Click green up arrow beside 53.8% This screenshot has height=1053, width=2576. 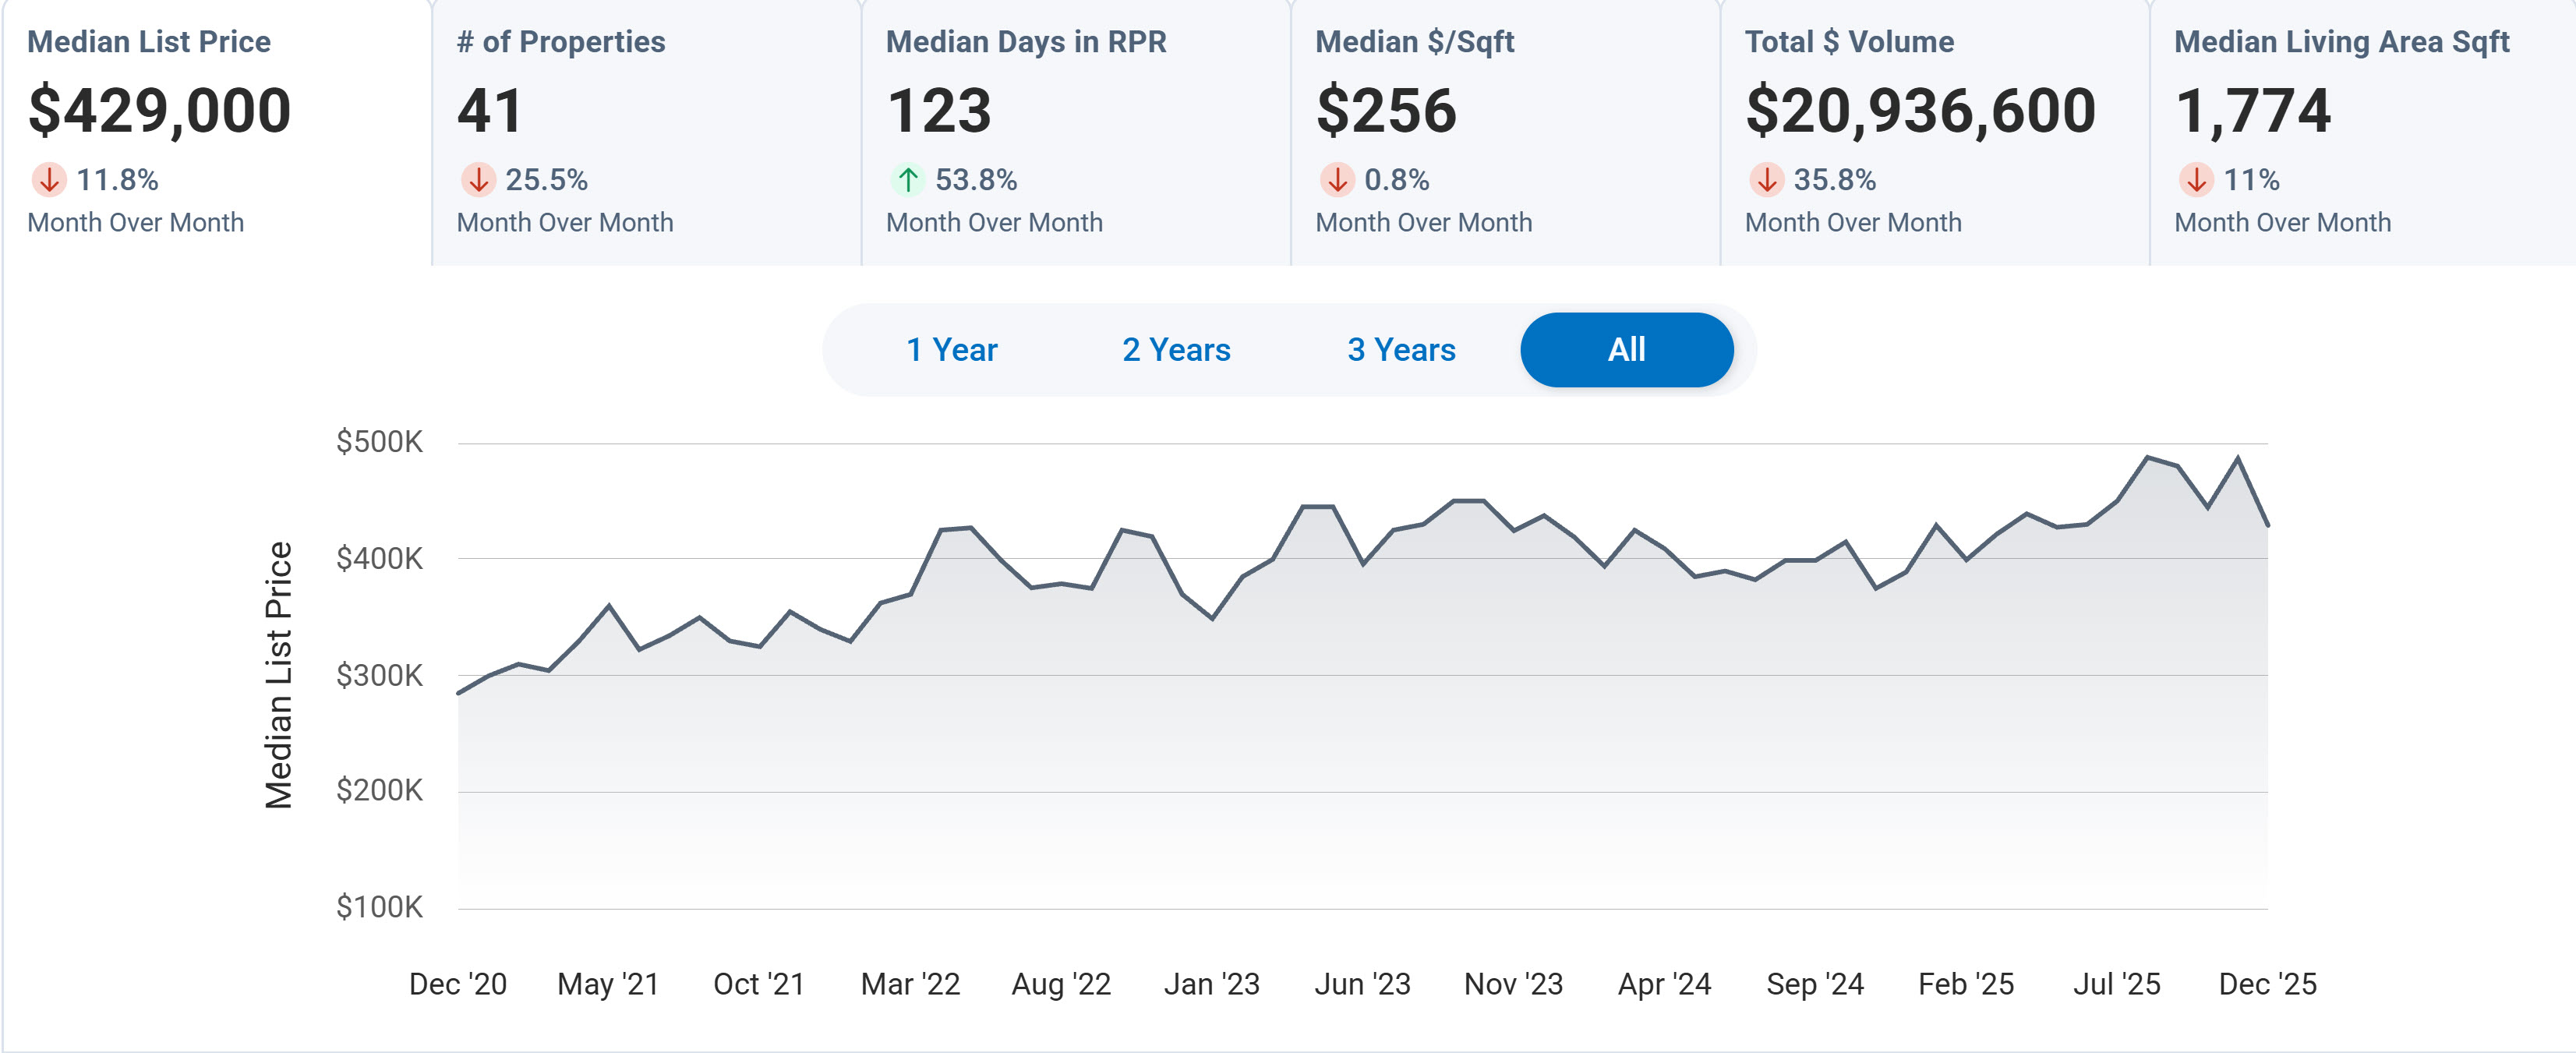pyautogui.click(x=907, y=180)
